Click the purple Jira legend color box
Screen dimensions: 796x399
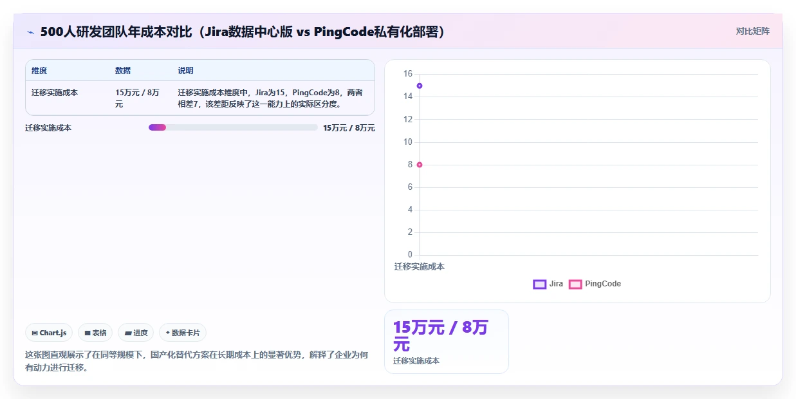(x=540, y=284)
